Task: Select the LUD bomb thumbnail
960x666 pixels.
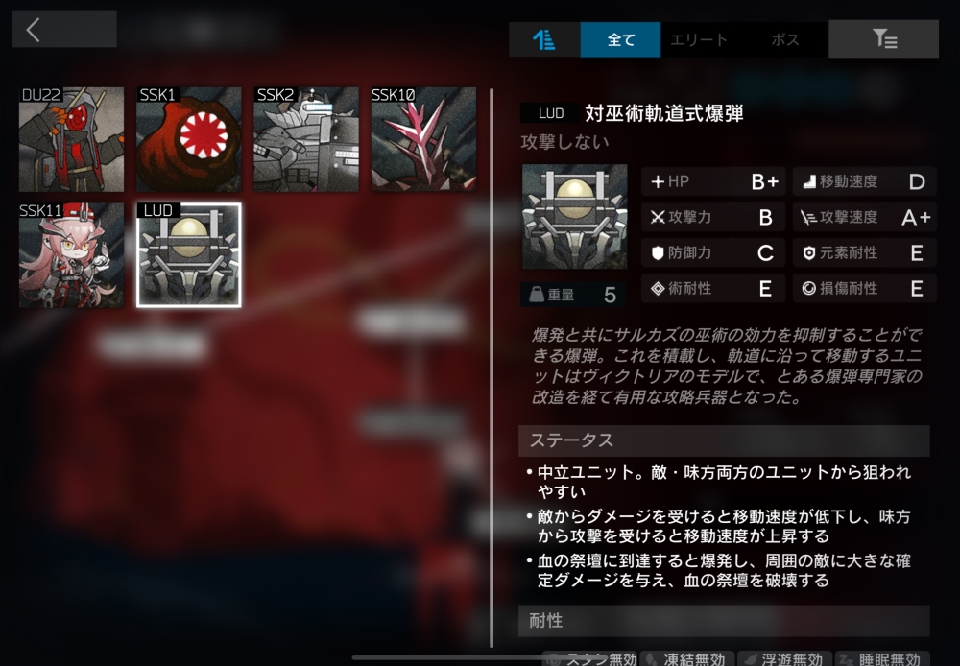Action: coord(188,255)
